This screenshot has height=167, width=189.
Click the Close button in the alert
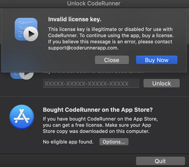click(x=112, y=60)
